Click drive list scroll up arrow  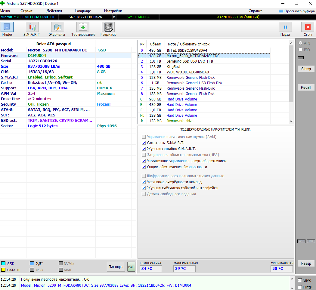click(291, 43)
